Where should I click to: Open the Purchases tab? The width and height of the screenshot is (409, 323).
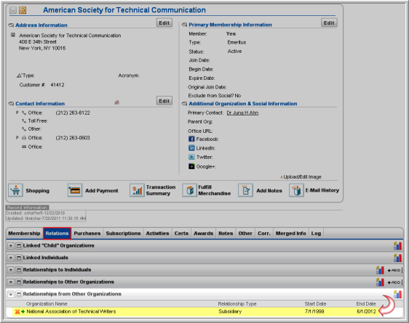[x=87, y=233]
